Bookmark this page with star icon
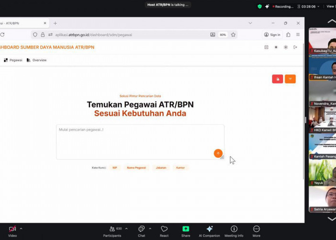336x240 pixels. coord(233,35)
